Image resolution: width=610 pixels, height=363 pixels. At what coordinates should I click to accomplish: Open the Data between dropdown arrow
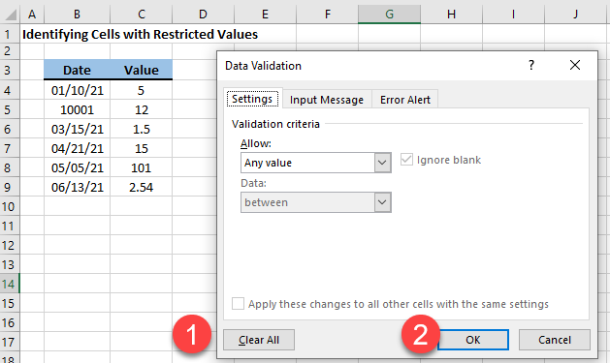[382, 202]
